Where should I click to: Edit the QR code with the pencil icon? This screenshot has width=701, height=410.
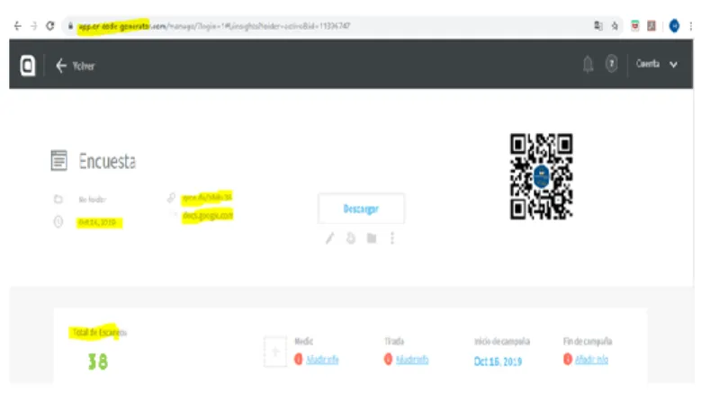pyautogui.click(x=329, y=238)
